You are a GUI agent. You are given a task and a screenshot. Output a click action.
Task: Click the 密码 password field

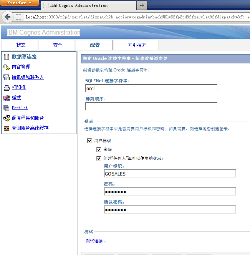point(170,192)
